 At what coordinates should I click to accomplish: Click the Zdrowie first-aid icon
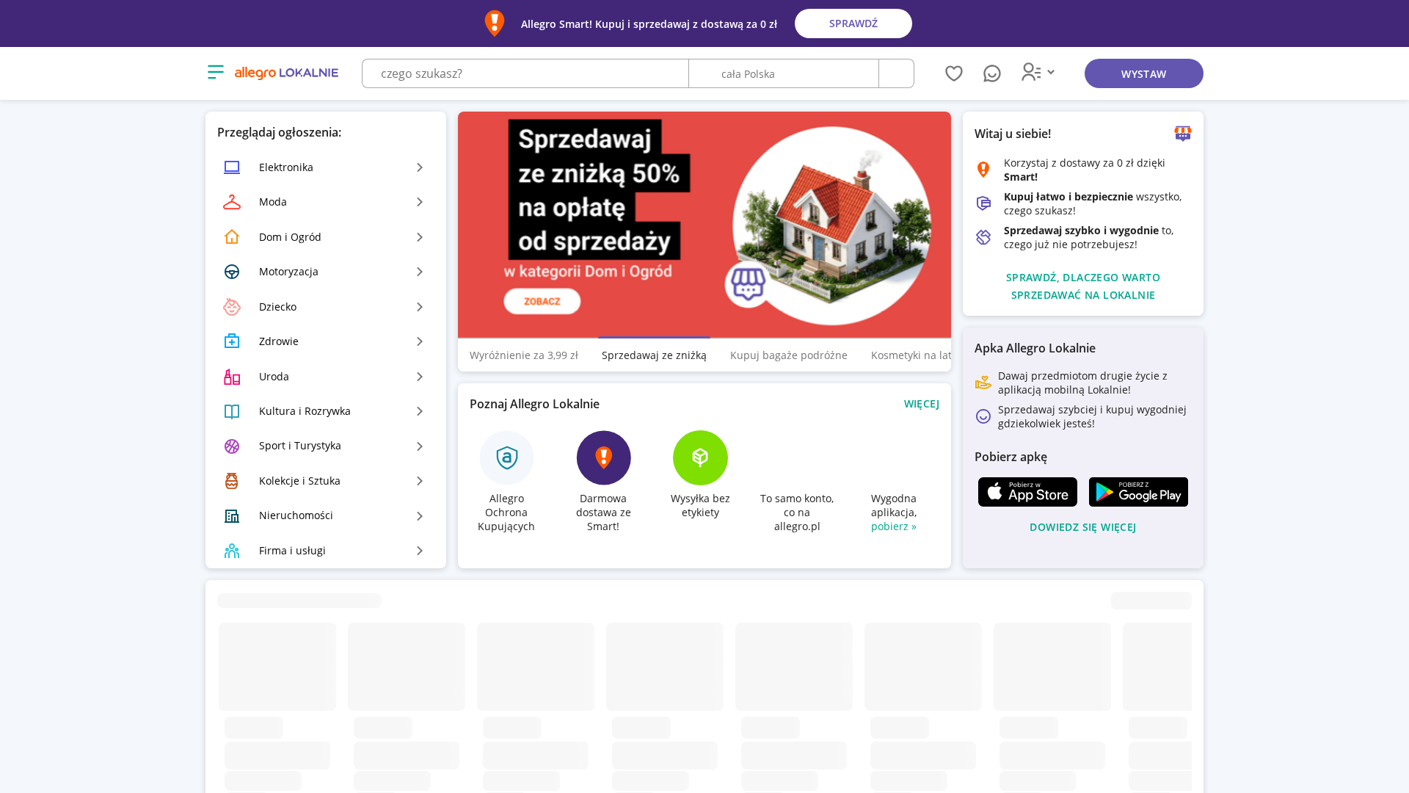point(232,341)
